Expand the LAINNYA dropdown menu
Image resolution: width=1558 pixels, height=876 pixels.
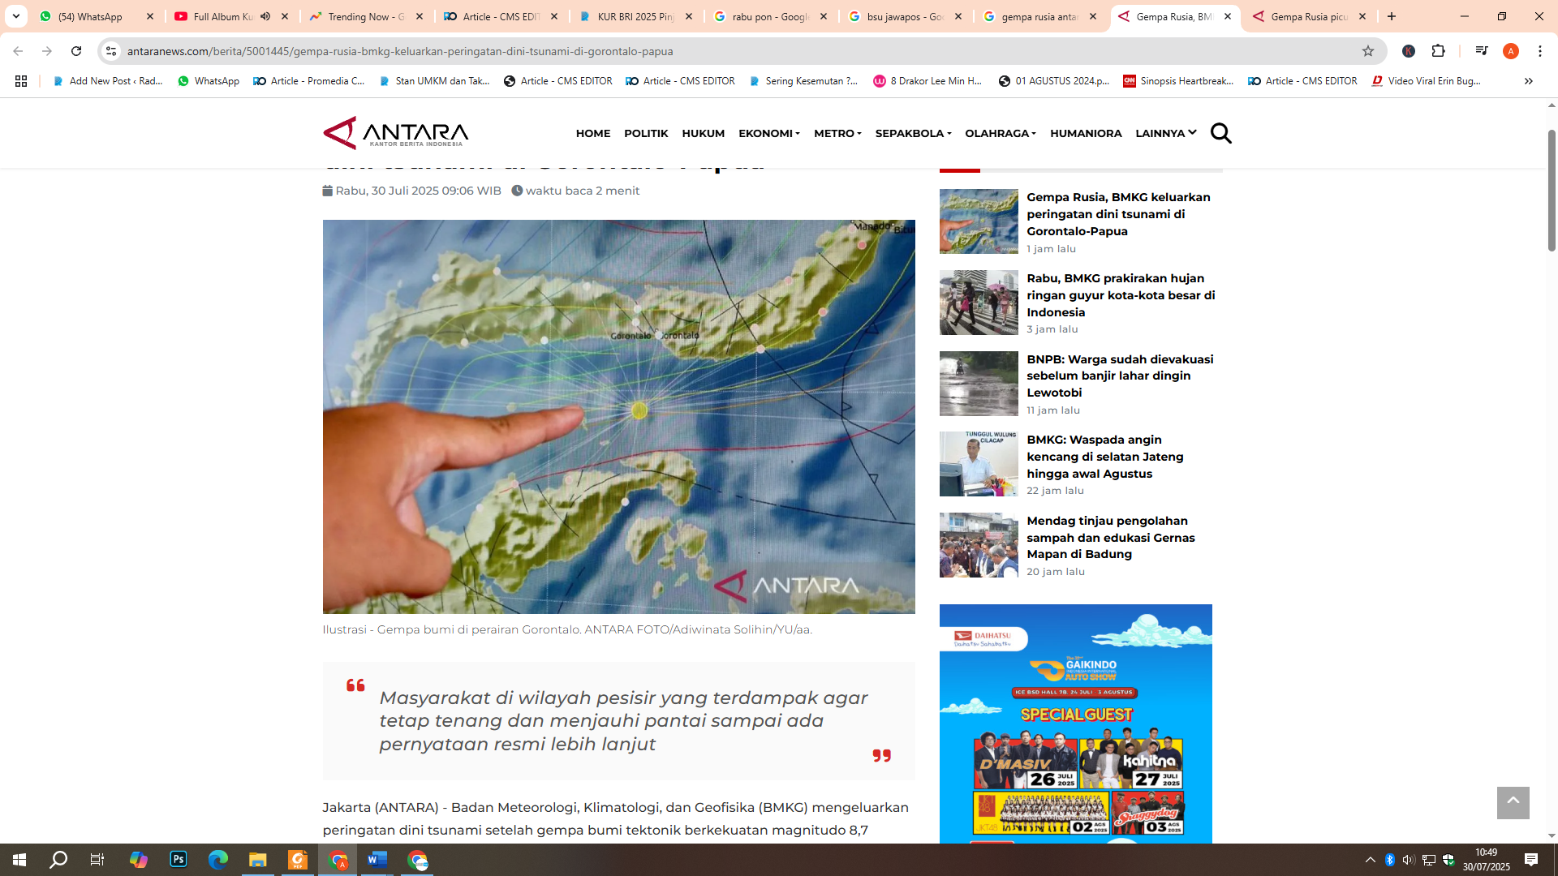pyautogui.click(x=1165, y=133)
